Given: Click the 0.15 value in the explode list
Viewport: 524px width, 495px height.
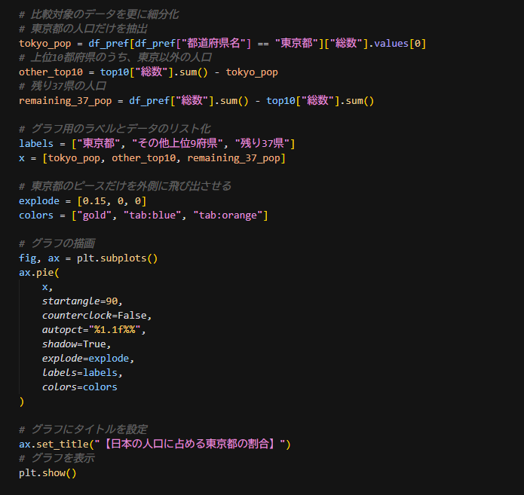Looking at the screenshot, I should tap(94, 201).
